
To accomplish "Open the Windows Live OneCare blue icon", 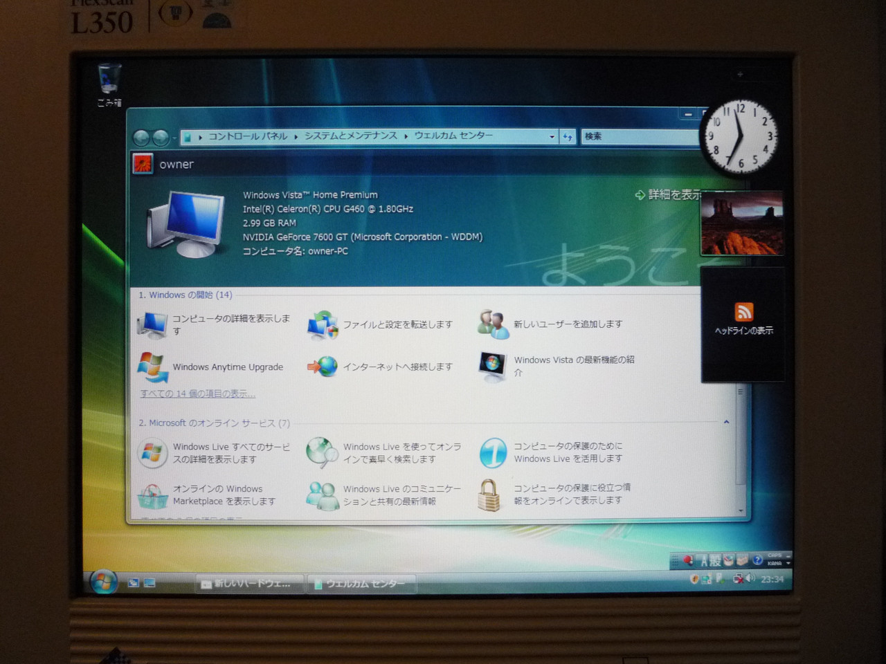I will point(493,453).
